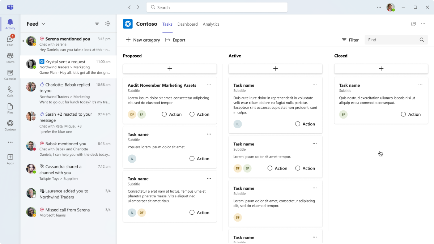434x244 pixels.
Task: Click the Search box in title bar
Action: pos(217,7)
